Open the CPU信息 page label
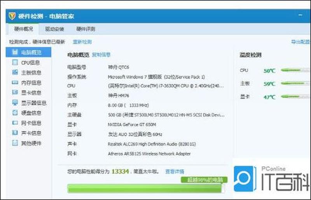The width and height of the screenshot is (311, 200). click(30, 63)
